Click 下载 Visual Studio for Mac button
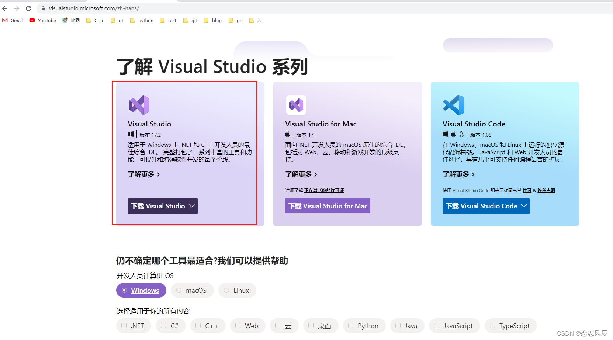The image size is (613, 340). (x=328, y=206)
